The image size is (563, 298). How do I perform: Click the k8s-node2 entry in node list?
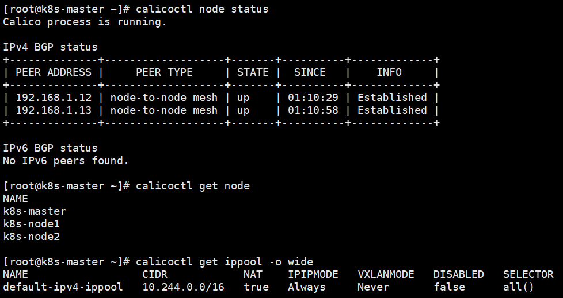coord(31,237)
